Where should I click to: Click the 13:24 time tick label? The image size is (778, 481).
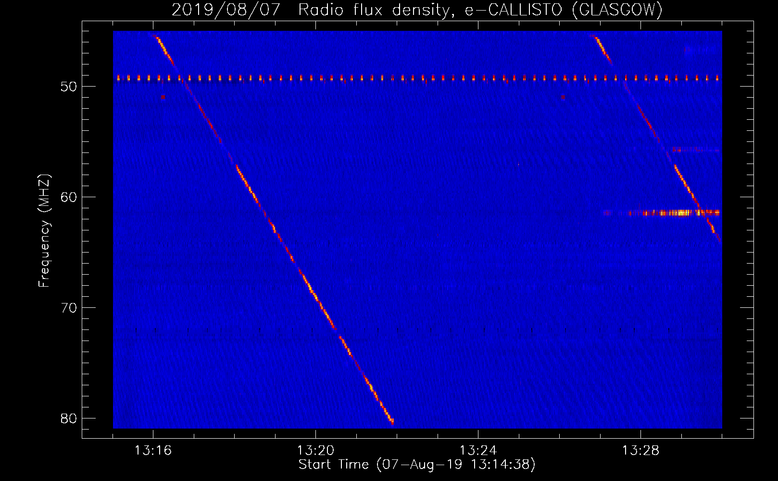click(478, 451)
